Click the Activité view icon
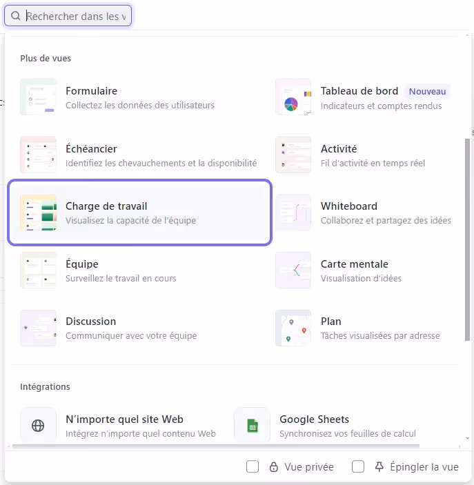Image resolution: width=474 pixels, height=485 pixels. [x=293, y=155]
